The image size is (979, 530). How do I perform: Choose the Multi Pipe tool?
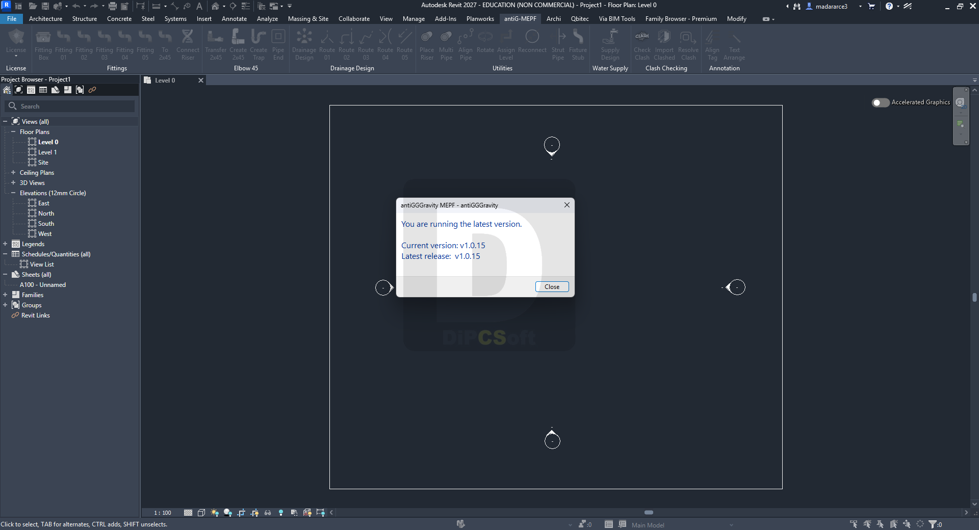(446, 45)
